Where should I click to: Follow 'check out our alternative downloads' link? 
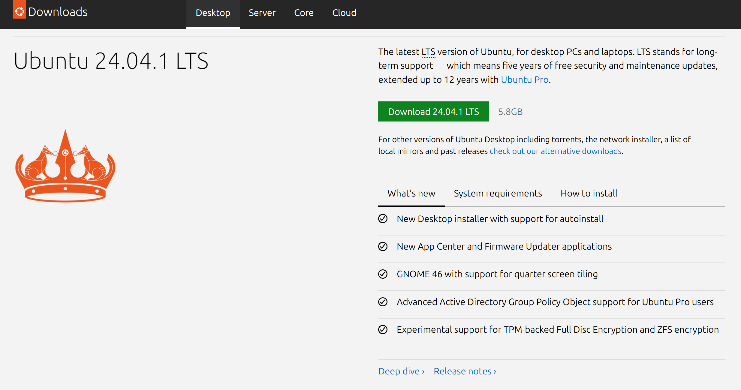(556, 151)
